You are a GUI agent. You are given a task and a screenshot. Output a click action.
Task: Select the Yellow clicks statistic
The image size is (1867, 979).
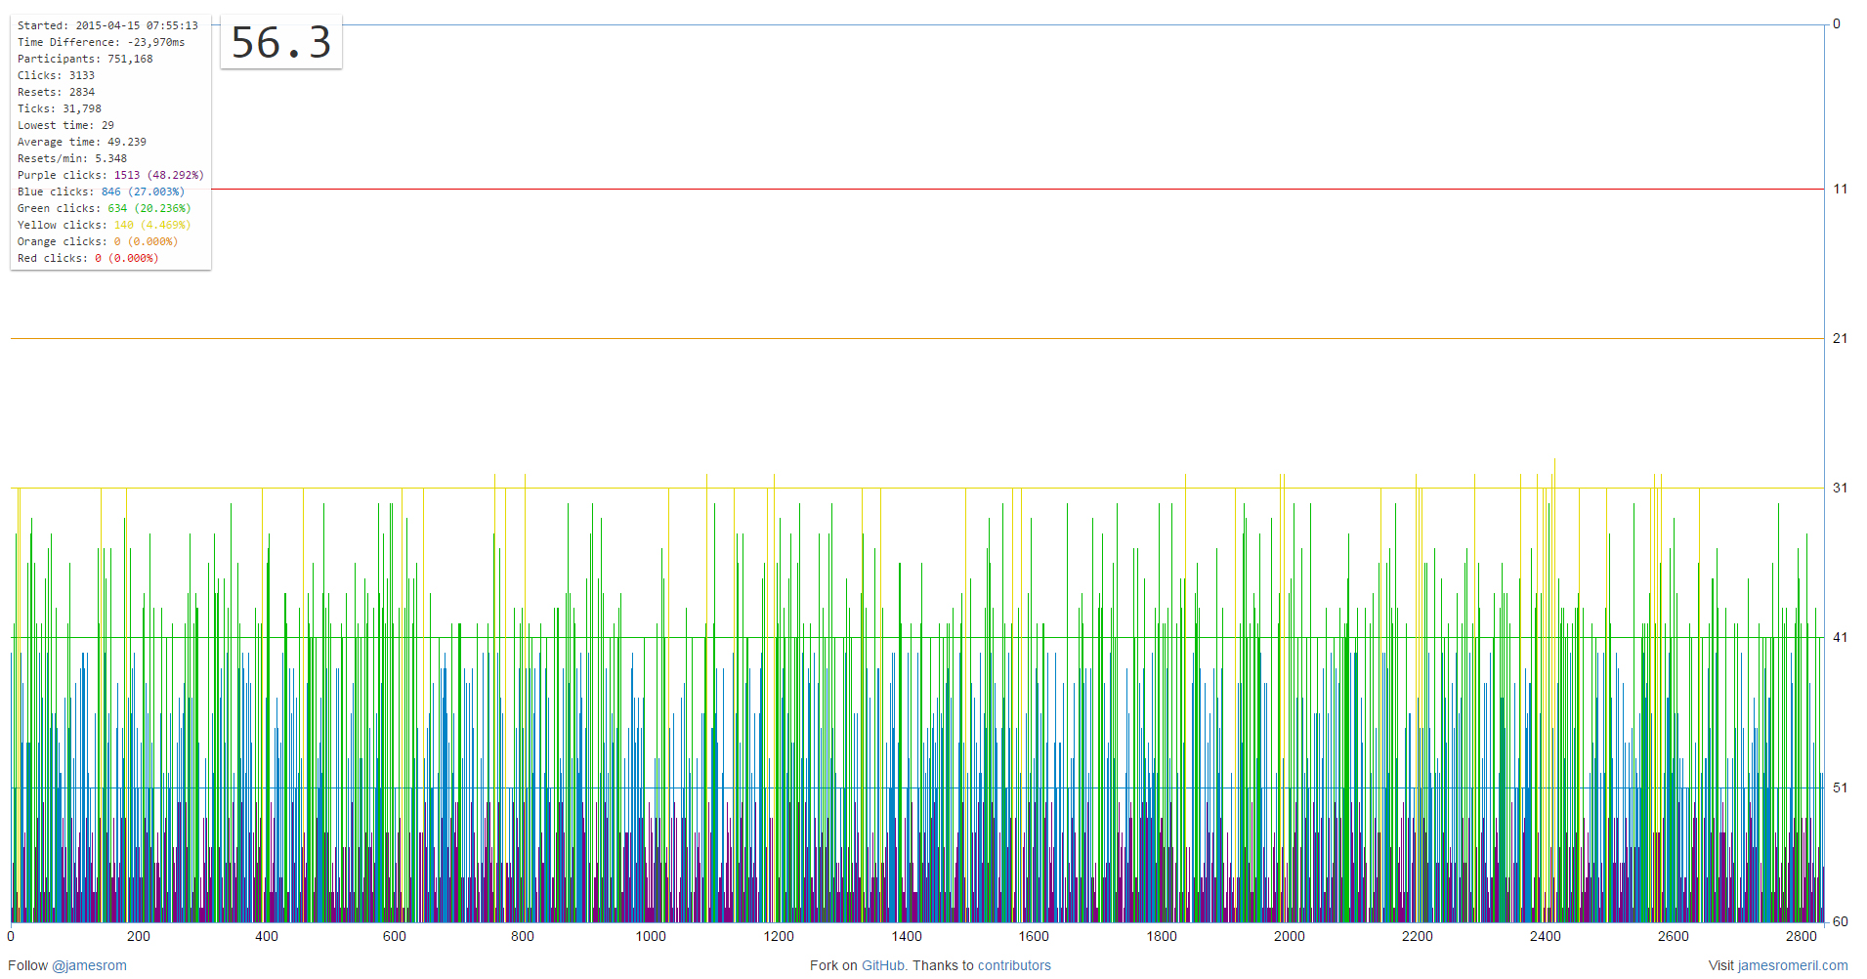coord(104,225)
